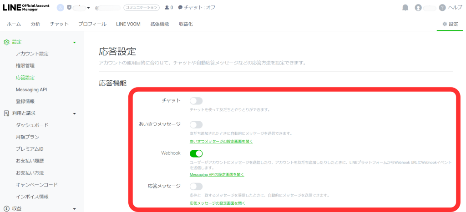Image resolution: width=466 pixels, height=212 pixels.
Task: Go to the ホーム tab
Action: point(14,25)
